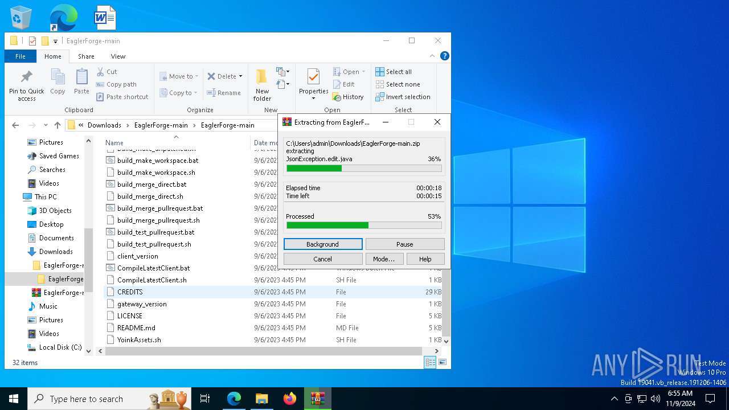Viewport: 729px width, 410px height.
Task: Click Copy path in Clipboard group
Action: click(x=117, y=84)
